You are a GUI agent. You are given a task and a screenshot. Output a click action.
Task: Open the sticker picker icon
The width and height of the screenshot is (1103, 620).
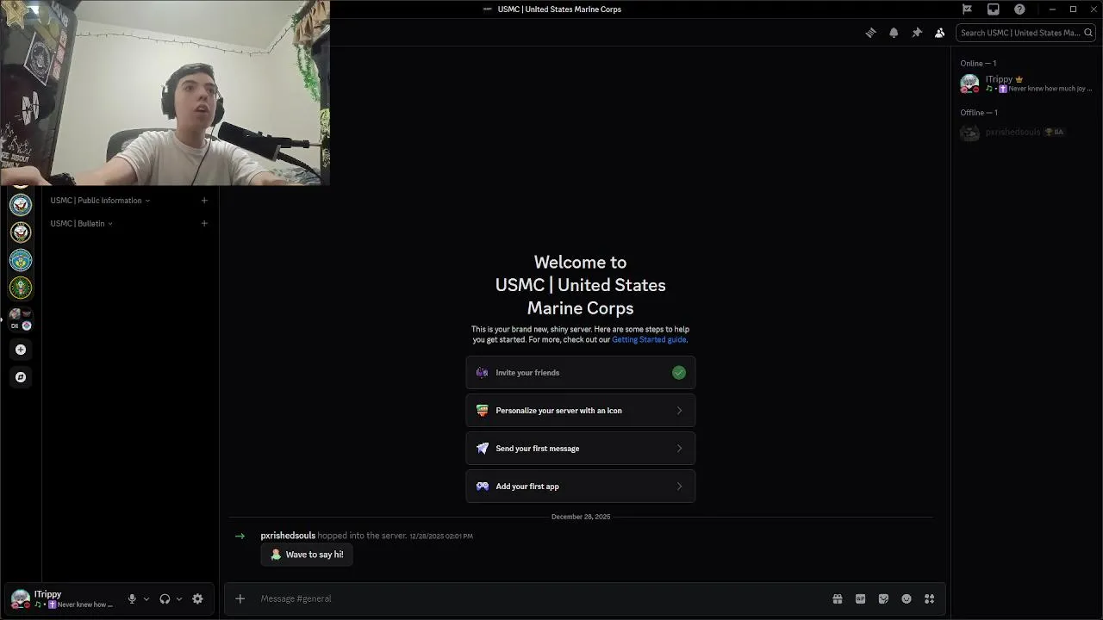(x=883, y=598)
